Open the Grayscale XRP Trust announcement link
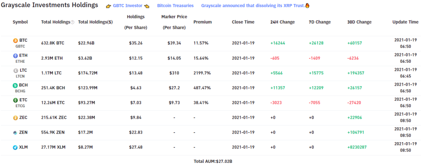Screen dimensions: 421x165 (x=253, y=6)
